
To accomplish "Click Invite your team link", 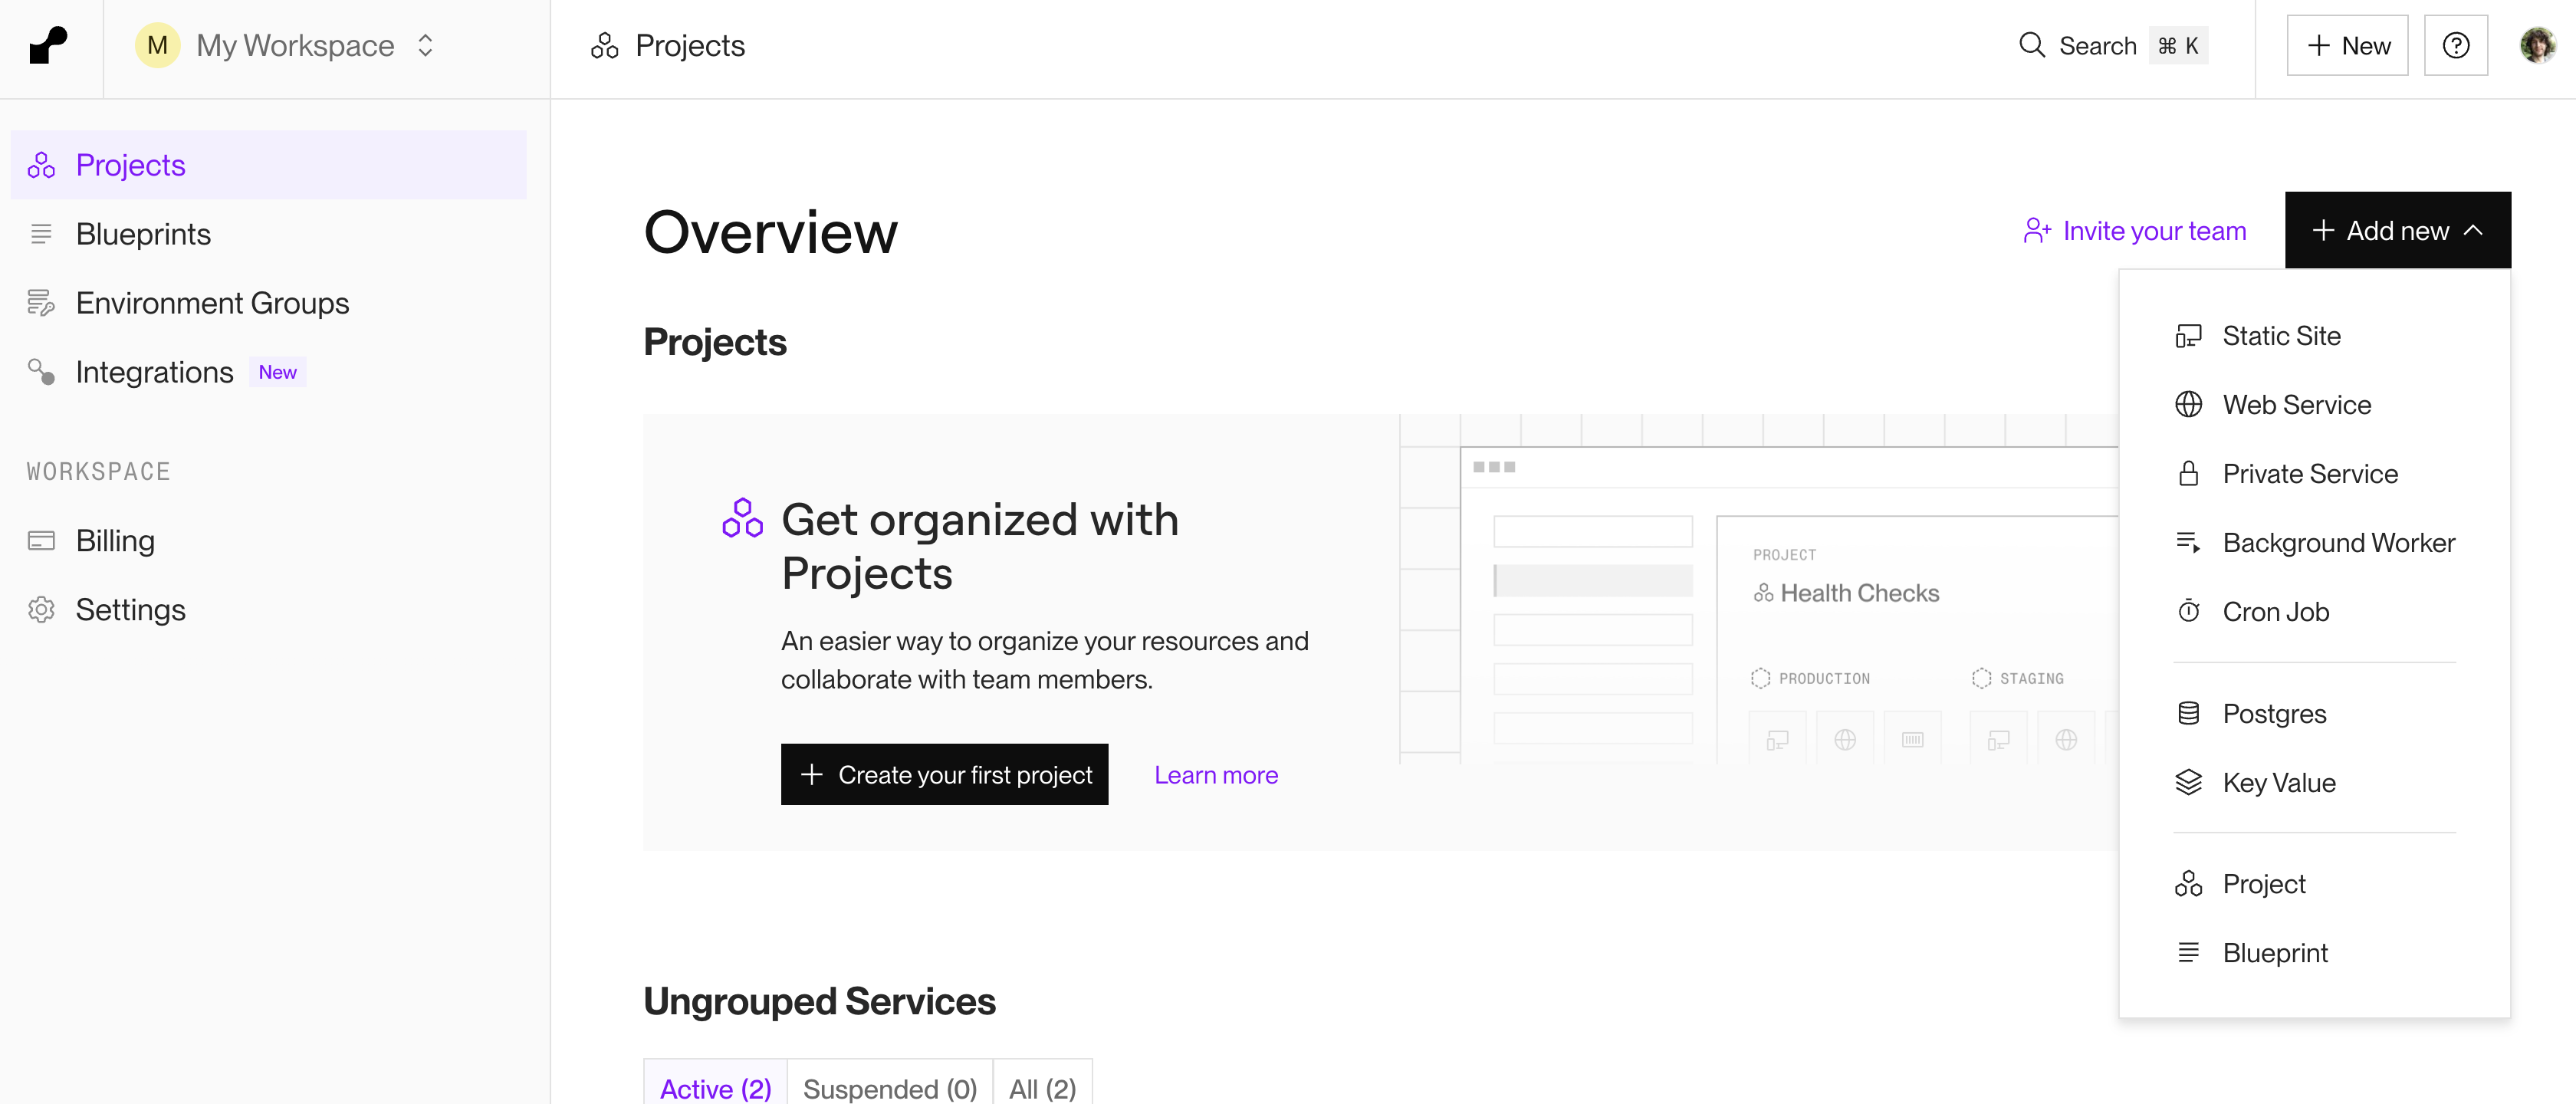I will [2134, 231].
